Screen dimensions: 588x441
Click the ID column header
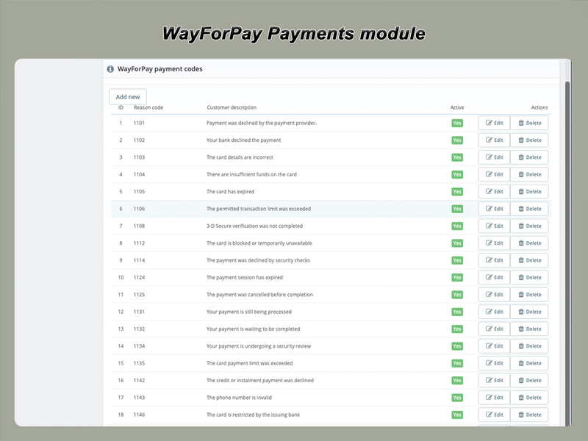pos(121,107)
